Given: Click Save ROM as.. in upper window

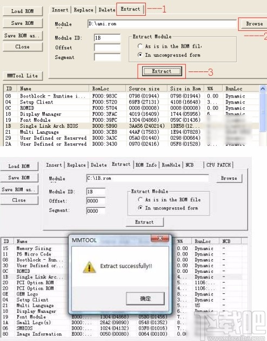Looking at the screenshot, I should (23, 36).
